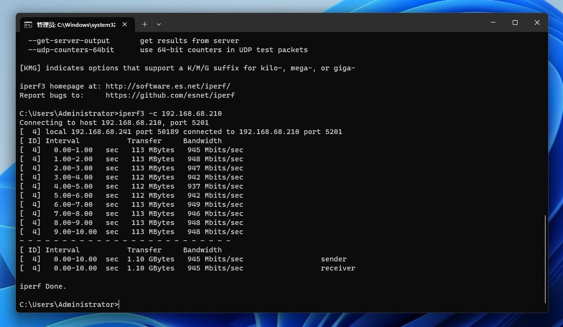Maximize the terminal window
The image size is (563, 327).
pyautogui.click(x=515, y=23)
